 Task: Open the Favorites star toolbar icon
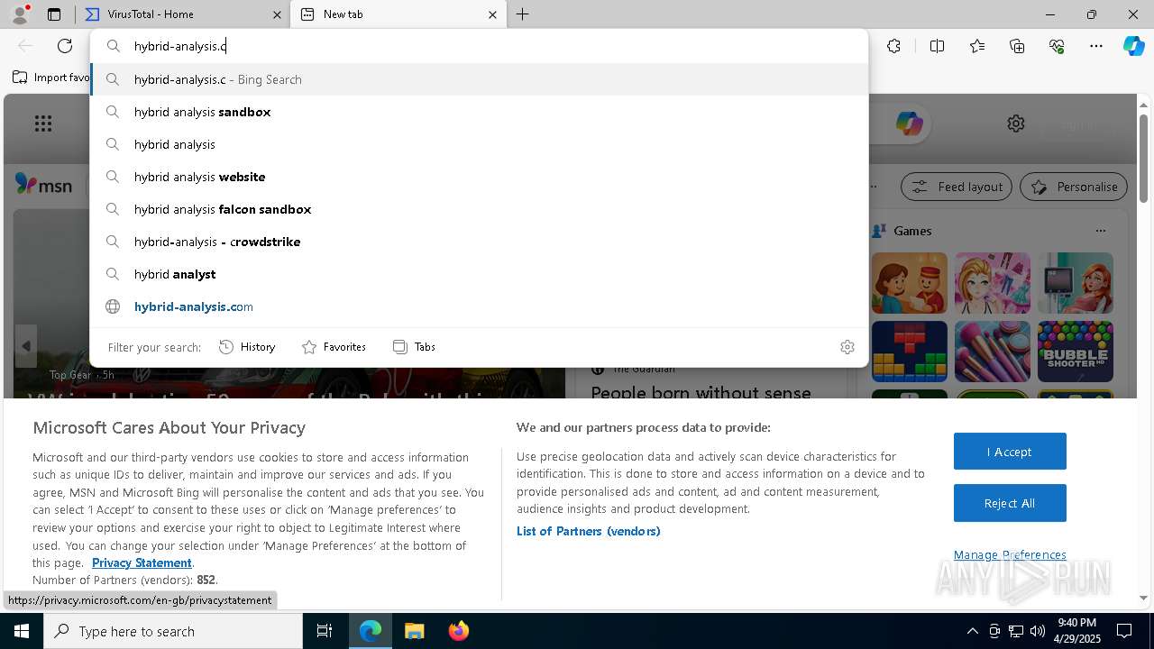[977, 46]
